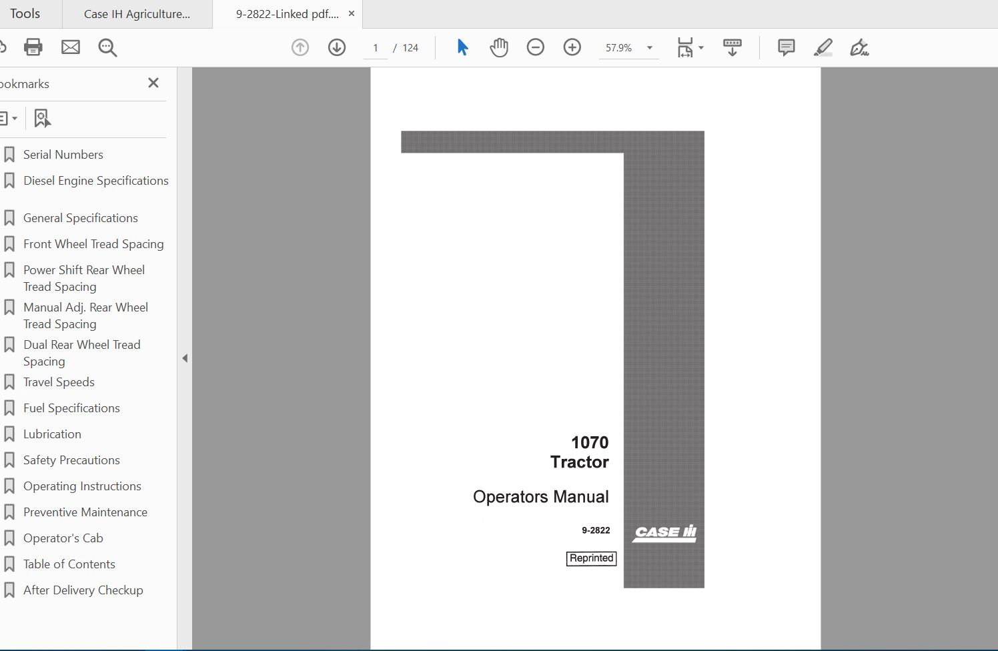Click the scrolling mode keyboard icon
Image resolution: width=998 pixels, height=651 pixels.
(x=732, y=47)
